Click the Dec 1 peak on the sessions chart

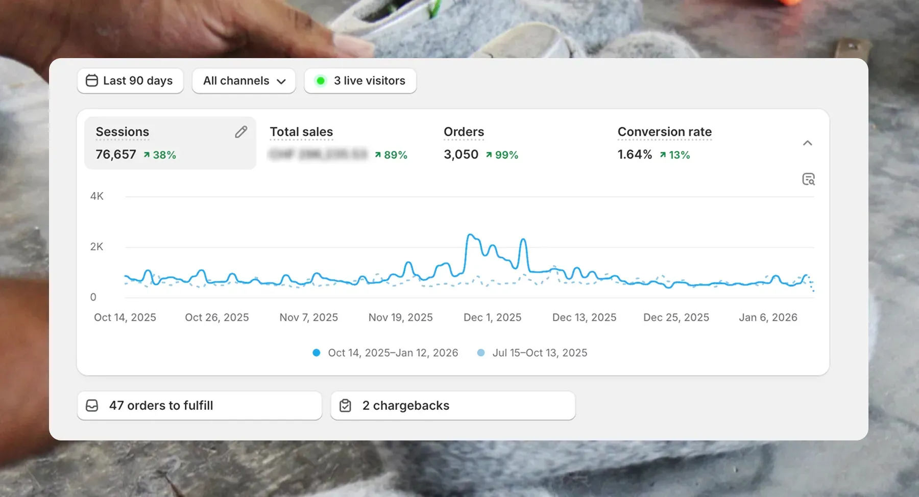click(x=470, y=234)
